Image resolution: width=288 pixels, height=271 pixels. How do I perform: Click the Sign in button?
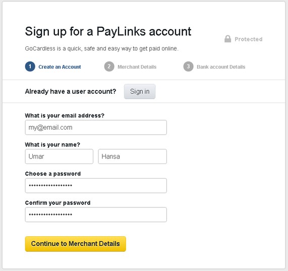click(140, 91)
